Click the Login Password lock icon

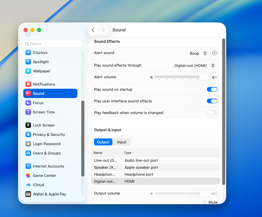pyautogui.click(x=28, y=144)
